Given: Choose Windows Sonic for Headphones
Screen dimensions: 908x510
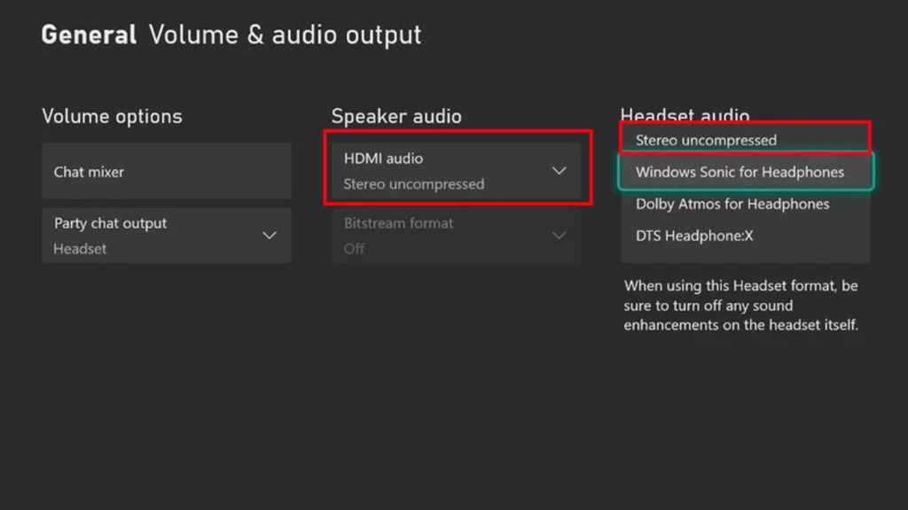Looking at the screenshot, I should pos(740,172).
